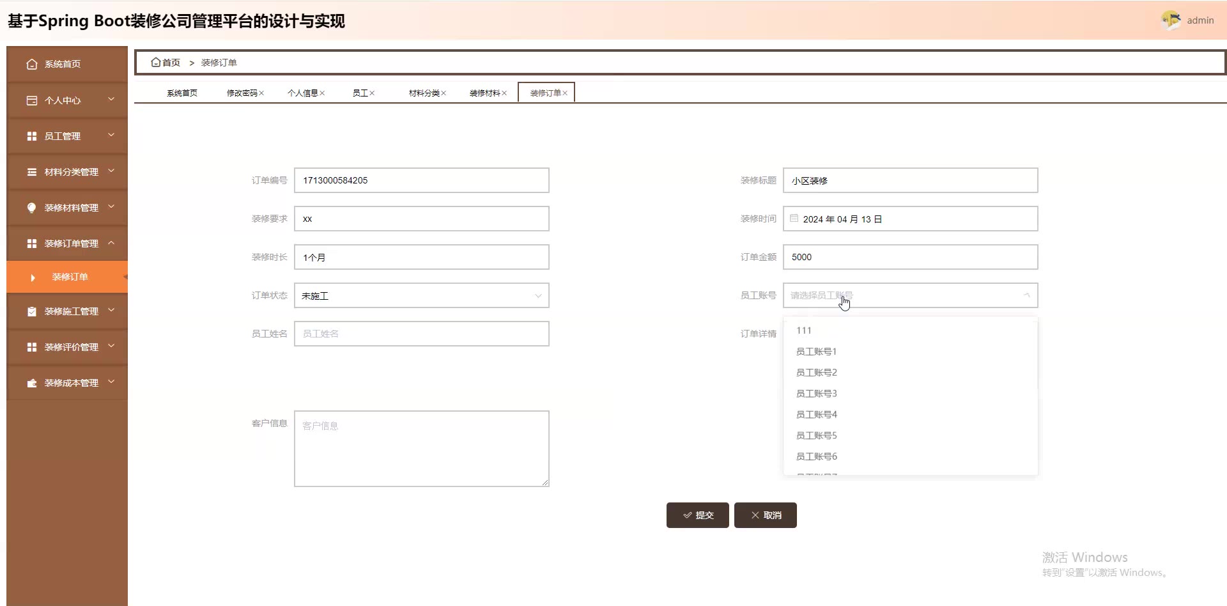Close the 个人信息 tab
The width and height of the screenshot is (1227, 606).
[322, 93]
